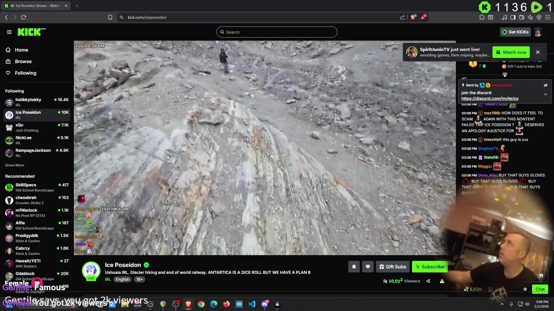Click the bookmark icon in address bar
Screen dimensions: 554x311
[x=110, y=17]
